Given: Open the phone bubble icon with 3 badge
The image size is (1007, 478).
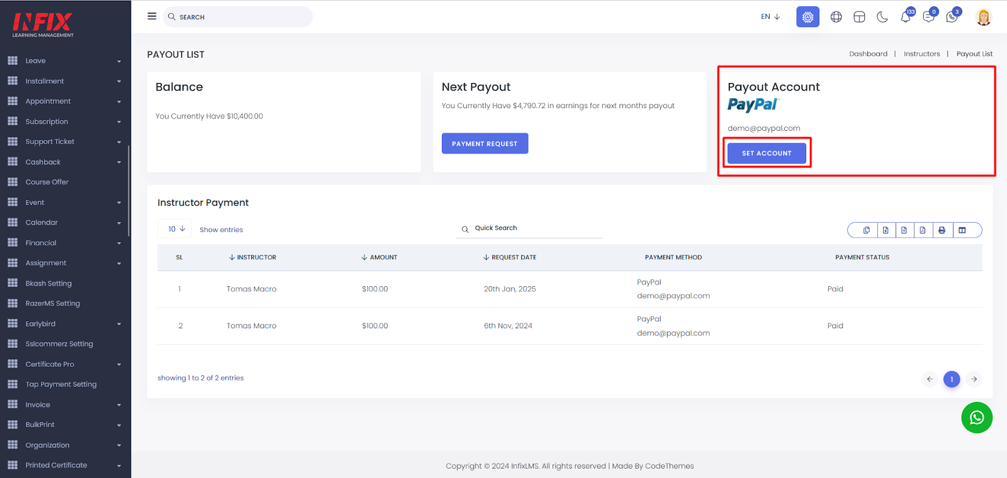Looking at the screenshot, I should (x=953, y=16).
